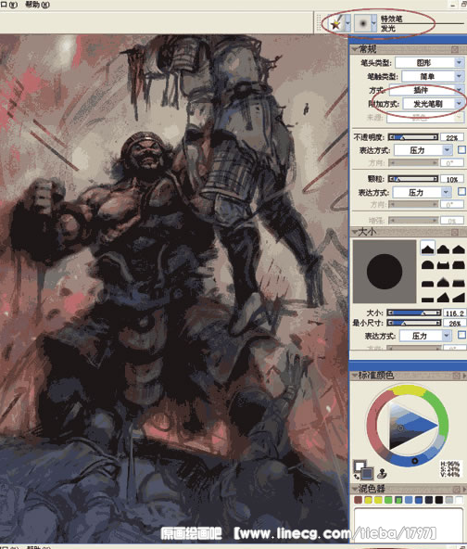This screenshot has width=467, height=549.
Task: Open the 笔触类型 dropdown showing 简单
Action: click(x=433, y=76)
